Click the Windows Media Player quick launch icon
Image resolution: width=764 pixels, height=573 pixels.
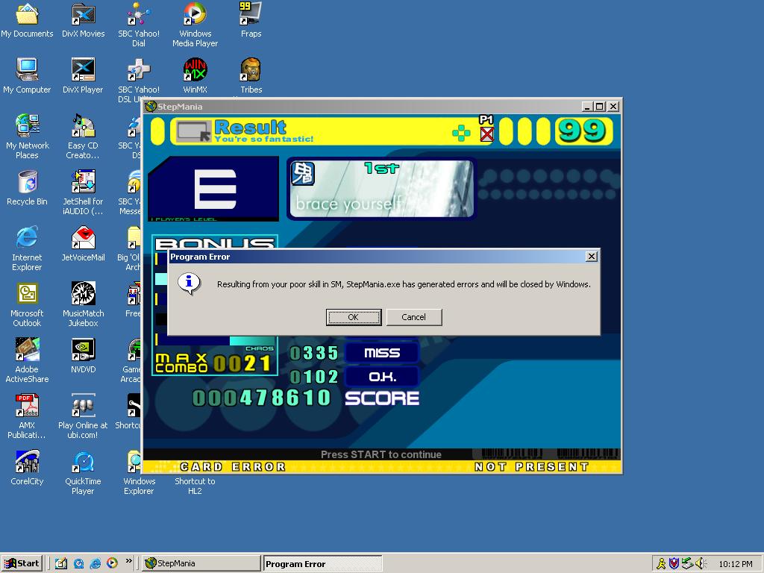[x=112, y=563]
